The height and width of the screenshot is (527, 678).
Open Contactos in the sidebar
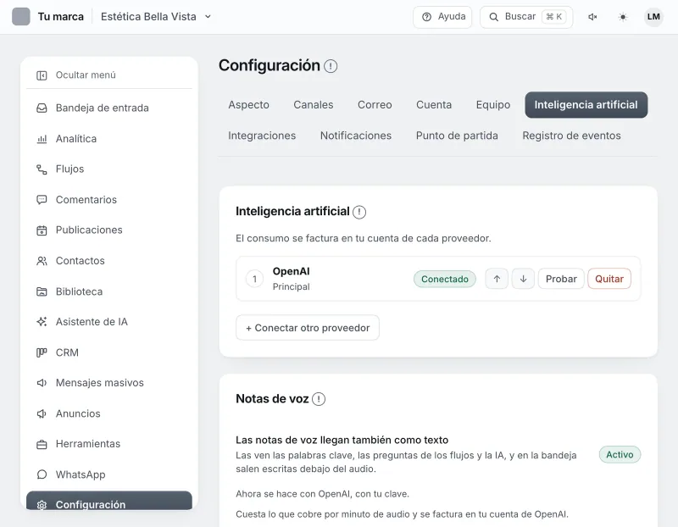click(x=109, y=261)
